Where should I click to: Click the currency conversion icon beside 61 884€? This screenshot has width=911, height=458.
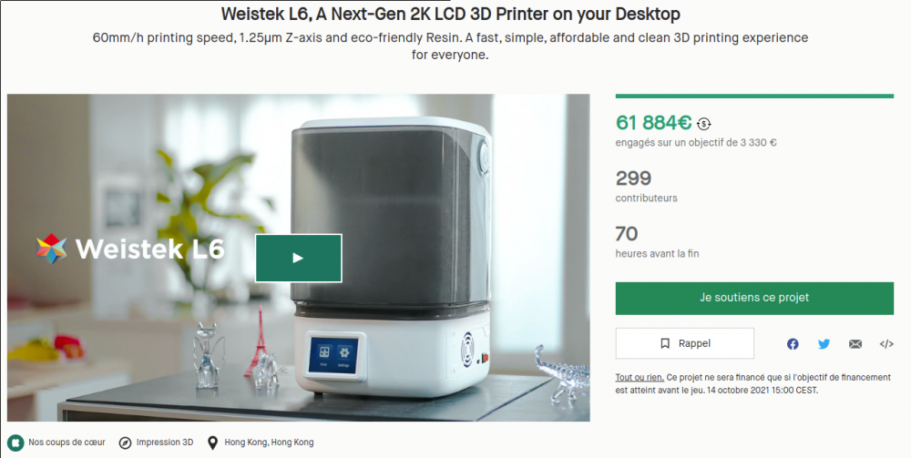tap(703, 124)
